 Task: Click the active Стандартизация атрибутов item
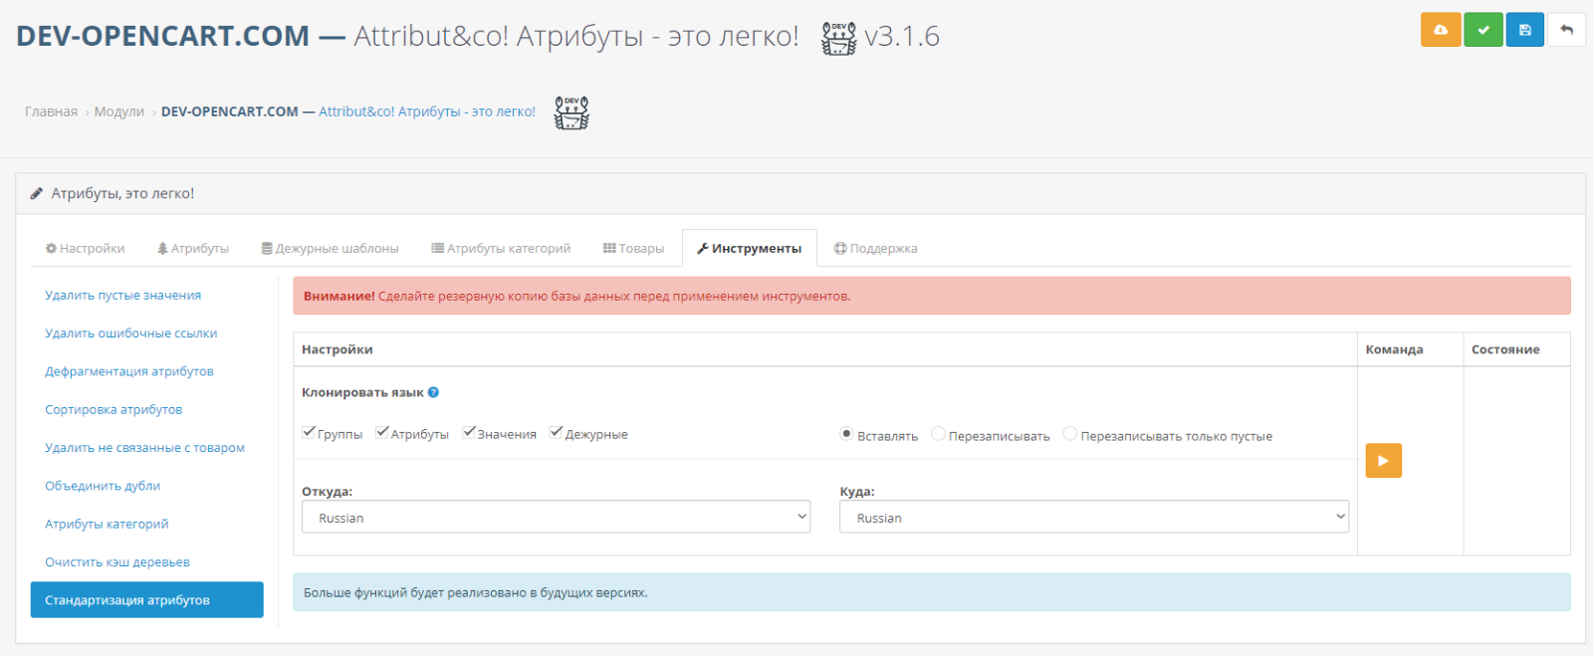click(x=147, y=600)
